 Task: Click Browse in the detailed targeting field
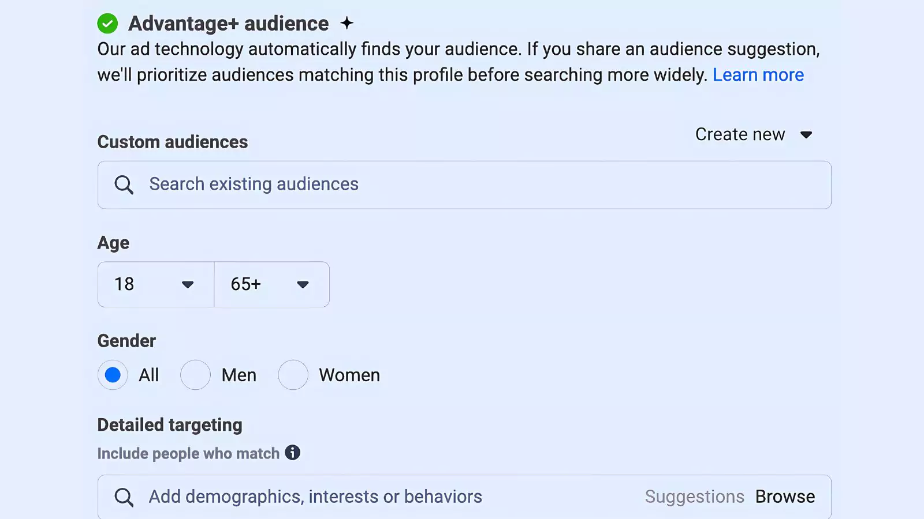pyautogui.click(x=785, y=497)
